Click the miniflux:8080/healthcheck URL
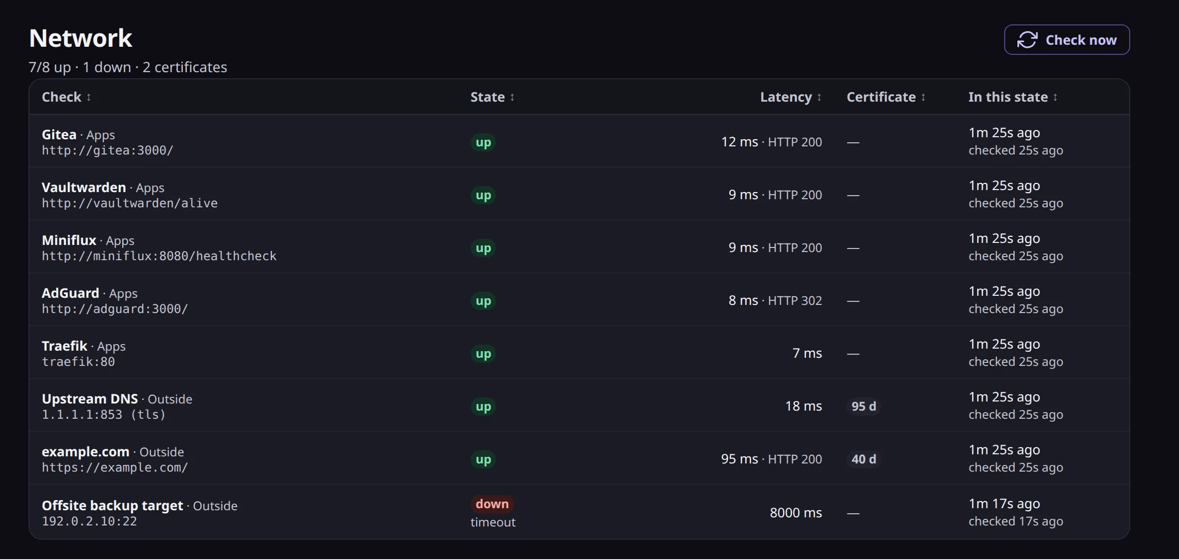 click(x=159, y=256)
